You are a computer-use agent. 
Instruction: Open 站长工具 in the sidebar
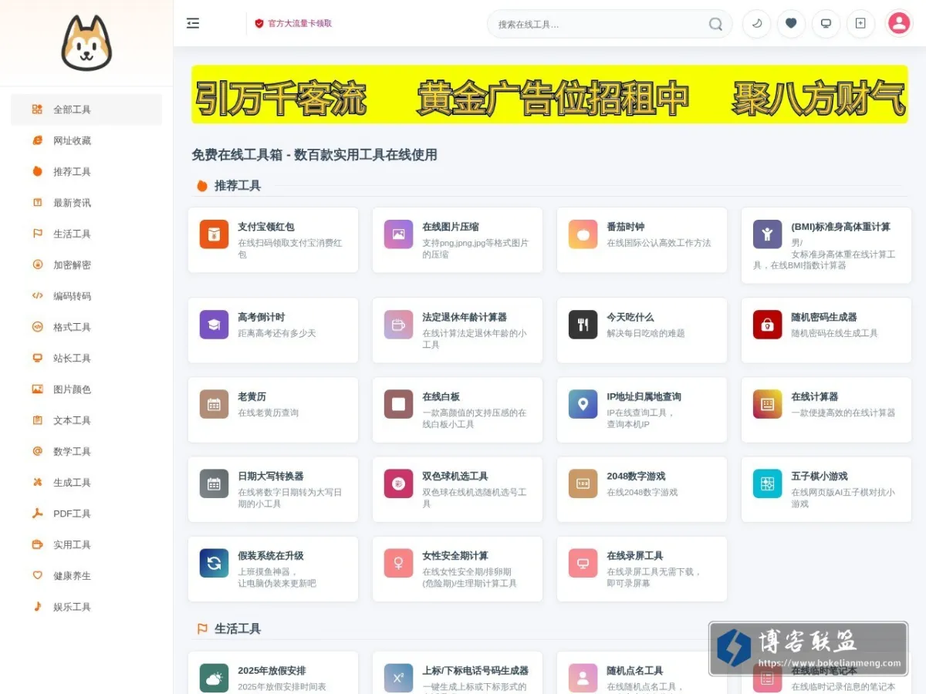[86, 358]
